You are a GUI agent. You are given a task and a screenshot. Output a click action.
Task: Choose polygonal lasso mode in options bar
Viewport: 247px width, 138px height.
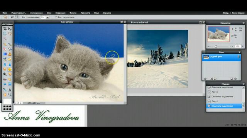[17, 17]
